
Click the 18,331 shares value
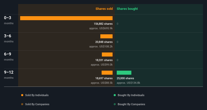(x=104, y=60)
